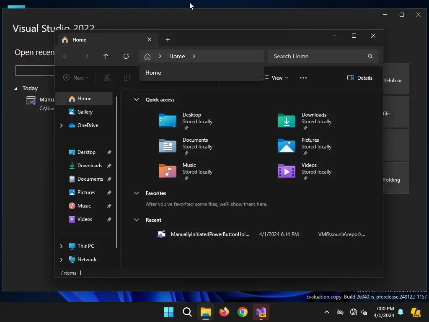Screen dimensions: 429x322
Task: Expand Network tree node
Action: (61, 260)
